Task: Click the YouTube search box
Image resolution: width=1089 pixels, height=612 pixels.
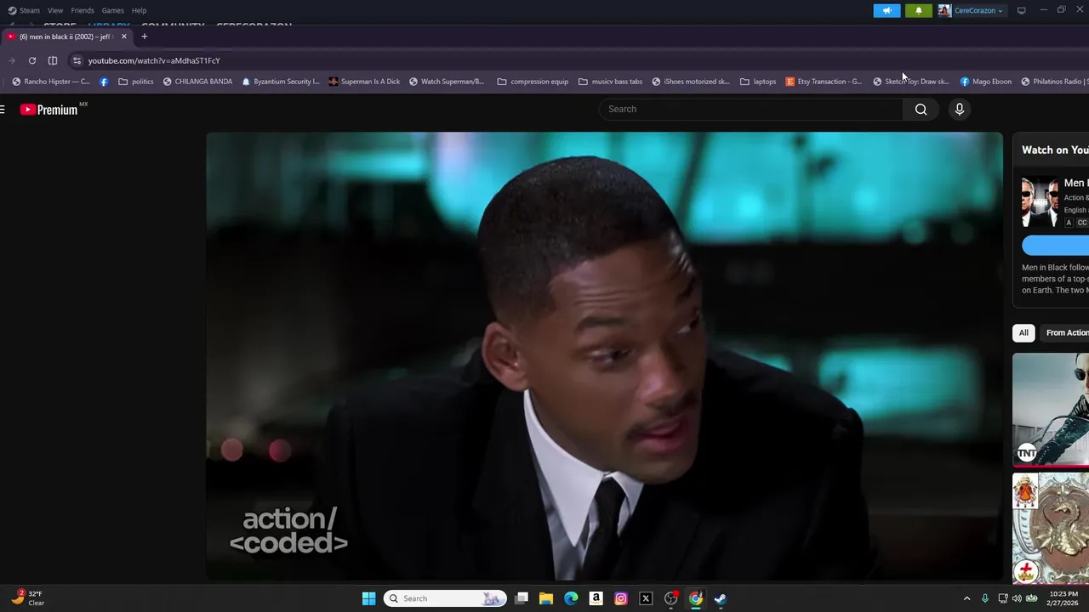Action: click(751, 109)
